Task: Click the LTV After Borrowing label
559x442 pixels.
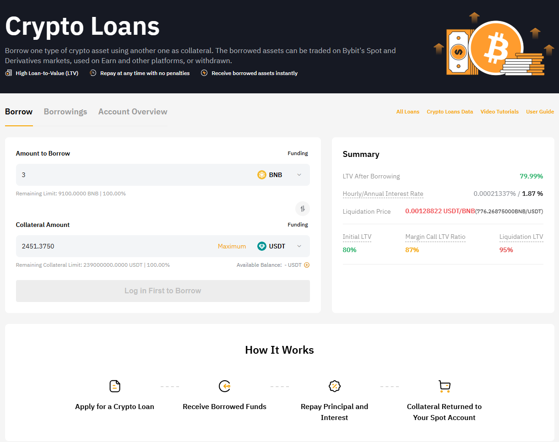Action: click(x=371, y=176)
